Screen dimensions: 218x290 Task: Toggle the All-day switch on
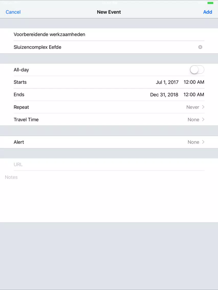(x=197, y=70)
